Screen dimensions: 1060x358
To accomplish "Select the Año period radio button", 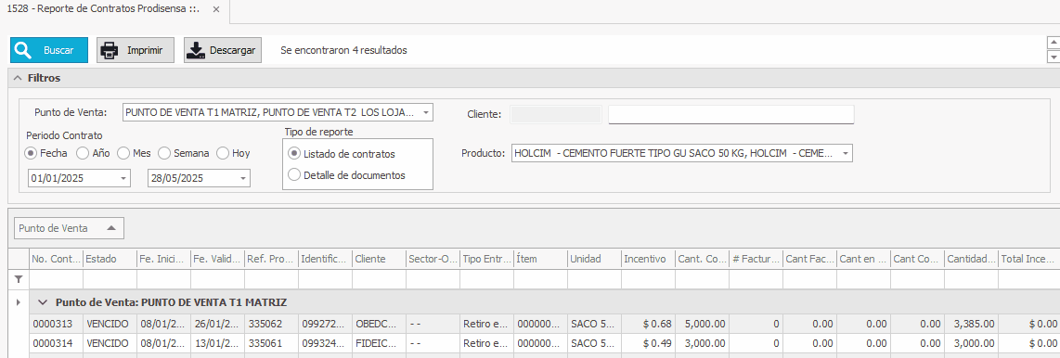I will (83, 153).
